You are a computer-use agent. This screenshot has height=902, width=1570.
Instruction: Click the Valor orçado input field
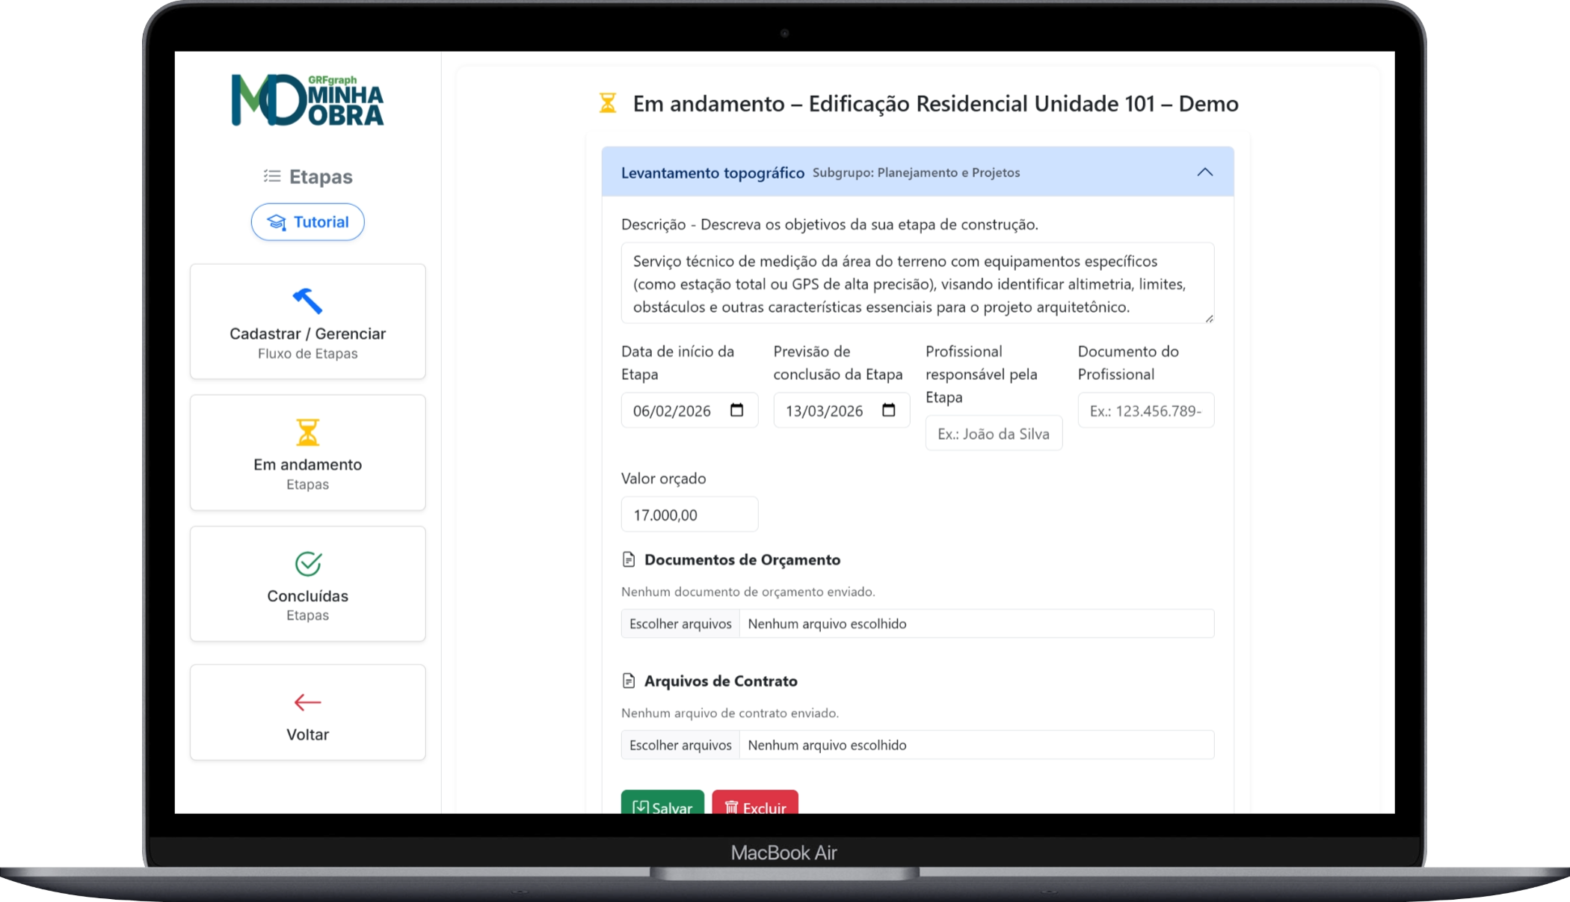point(689,515)
